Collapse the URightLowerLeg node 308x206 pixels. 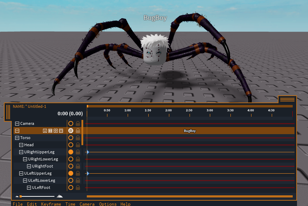point(25,159)
